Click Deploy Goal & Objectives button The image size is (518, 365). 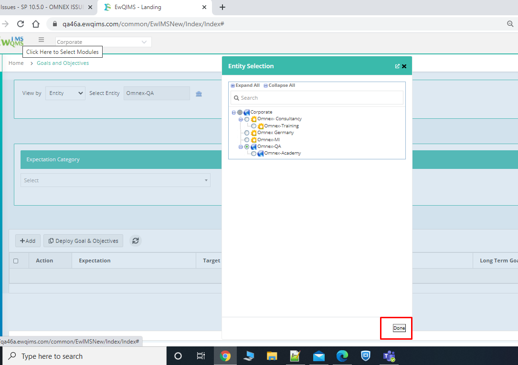[83, 241]
